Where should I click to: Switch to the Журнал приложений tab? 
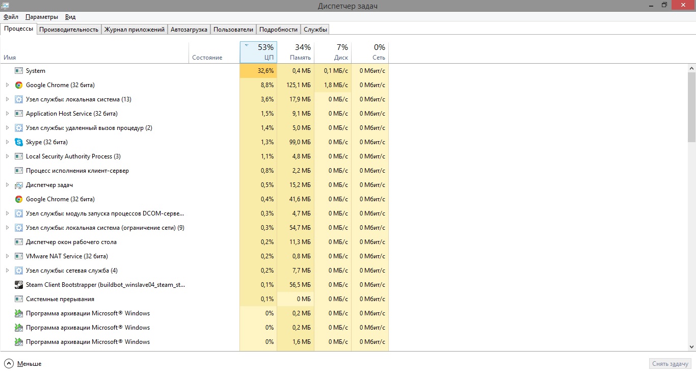[135, 30]
